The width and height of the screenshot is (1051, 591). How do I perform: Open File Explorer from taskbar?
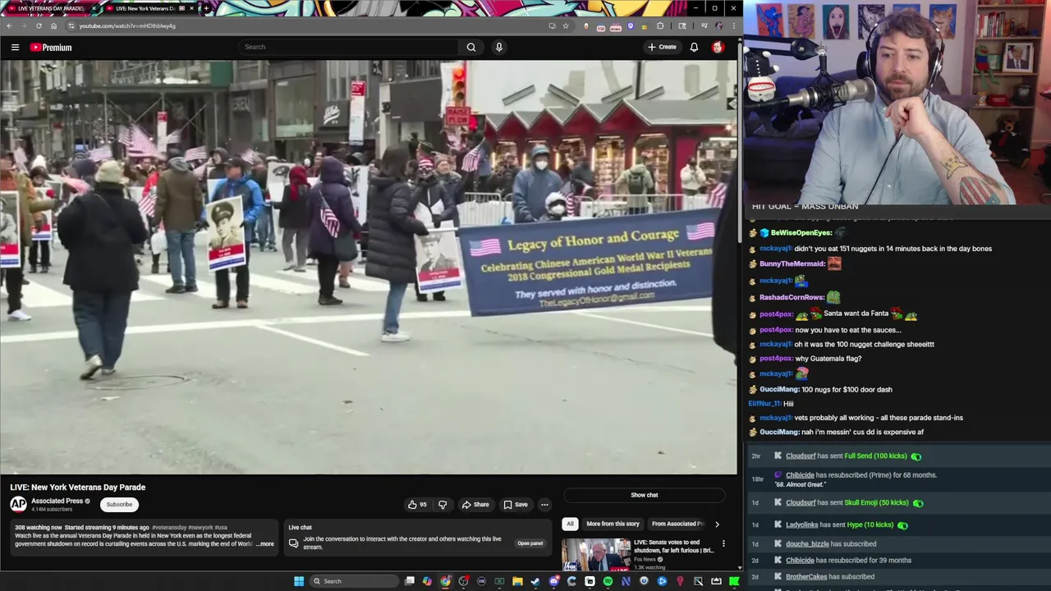pyautogui.click(x=517, y=581)
